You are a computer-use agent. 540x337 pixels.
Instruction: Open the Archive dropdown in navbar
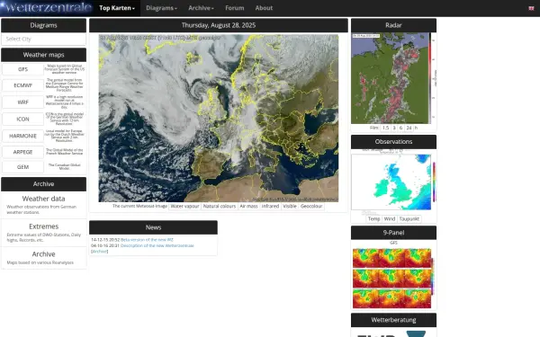pos(201,8)
